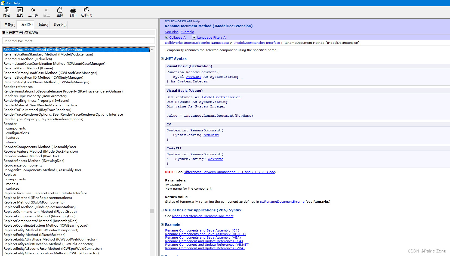The width and height of the screenshot is (450, 256).
Task: Click the 隐藏 (Hide) toolbar icon
Action: (x=7, y=10)
